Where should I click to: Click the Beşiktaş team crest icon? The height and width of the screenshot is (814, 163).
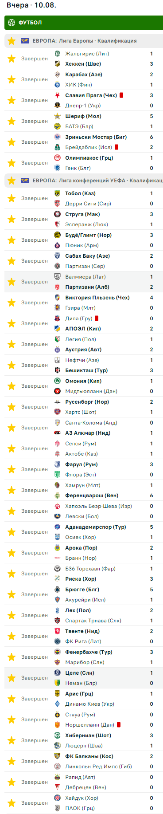57,370
